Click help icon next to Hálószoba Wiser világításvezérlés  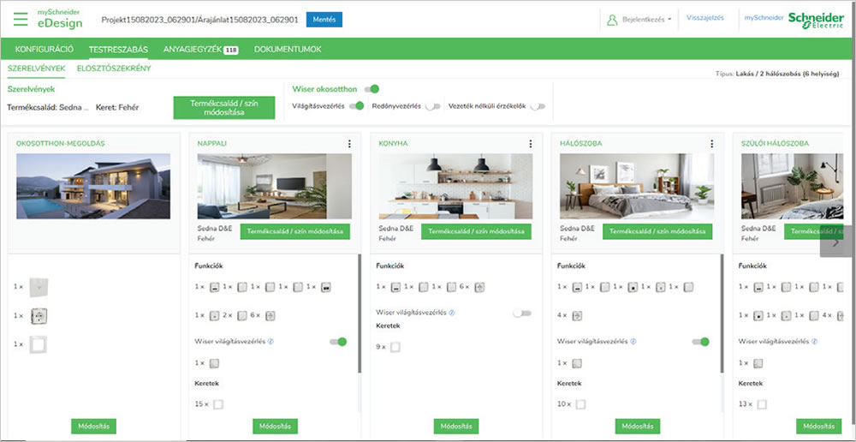click(633, 342)
